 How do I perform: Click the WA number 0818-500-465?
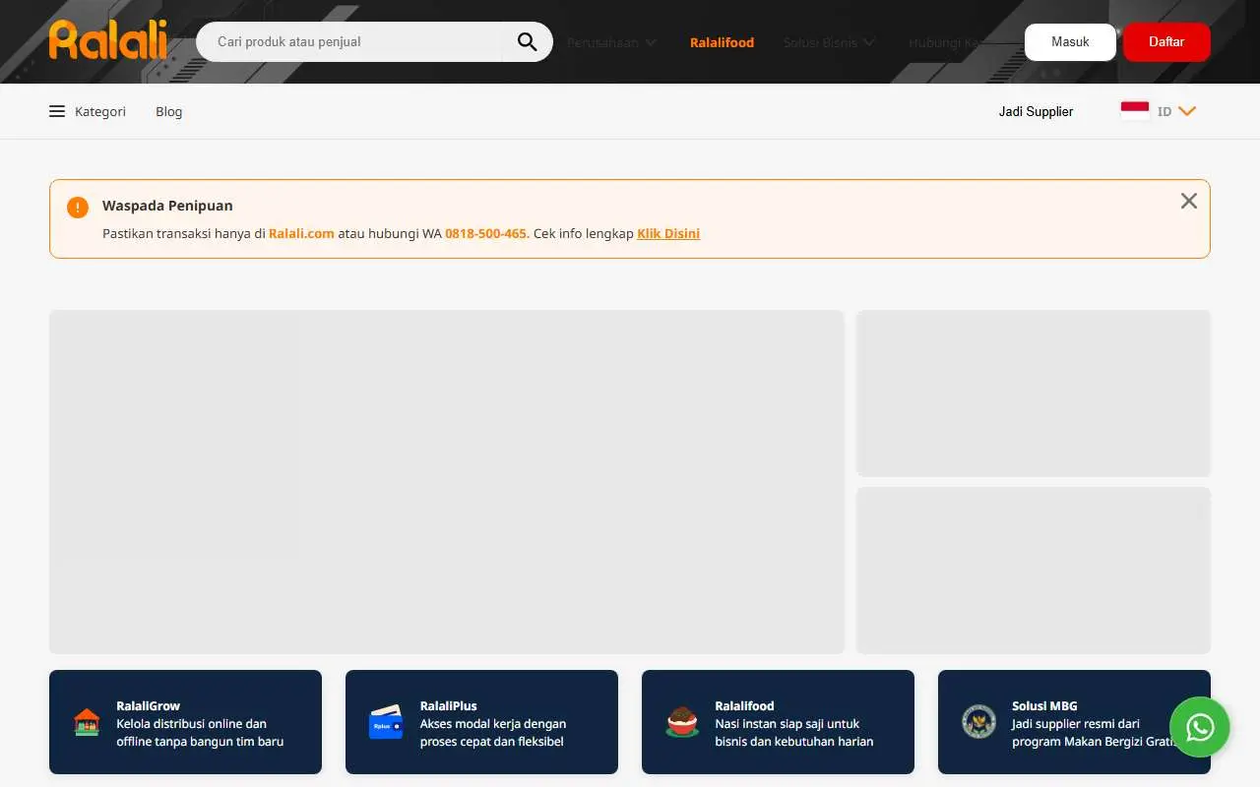click(x=485, y=233)
